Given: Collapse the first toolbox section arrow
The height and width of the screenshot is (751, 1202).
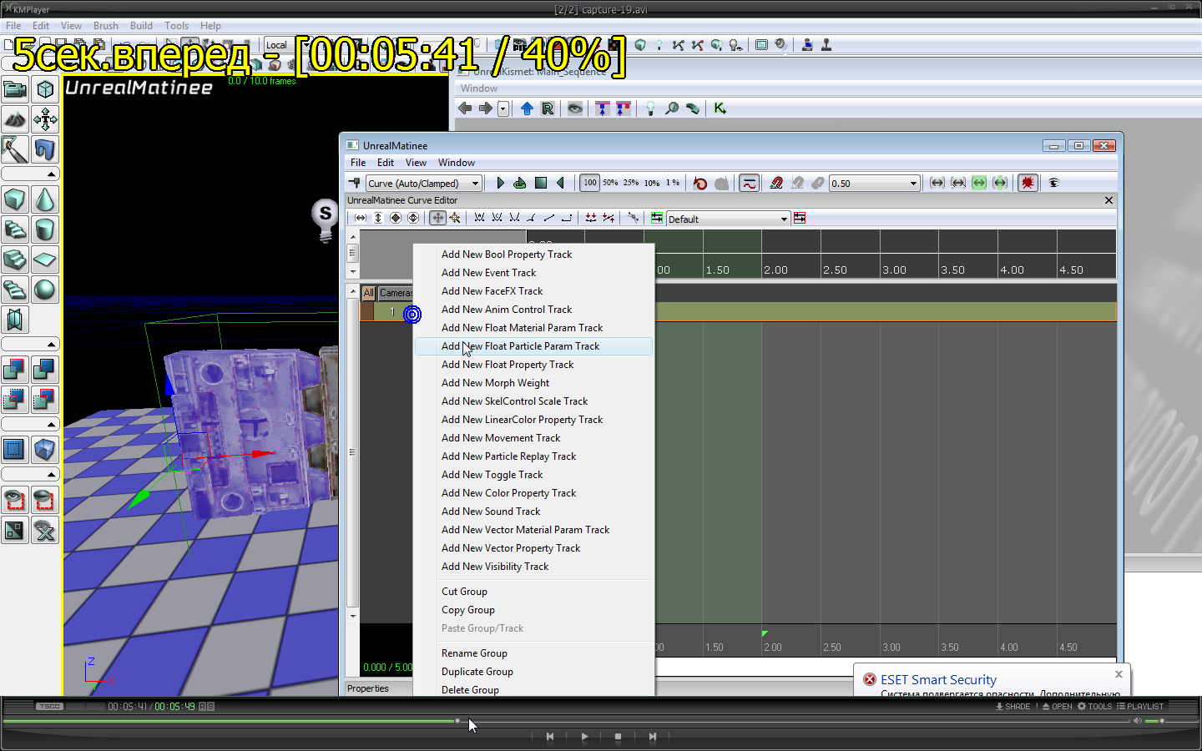Looking at the screenshot, I should tap(30, 174).
